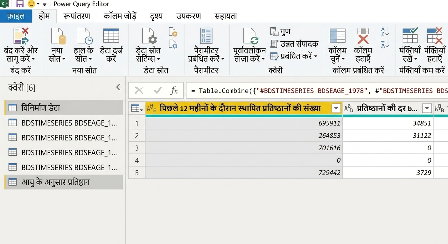Expand the हाल के स्रोत dropdown arrow
The width and height of the screenshot is (448, 244).
90,59
